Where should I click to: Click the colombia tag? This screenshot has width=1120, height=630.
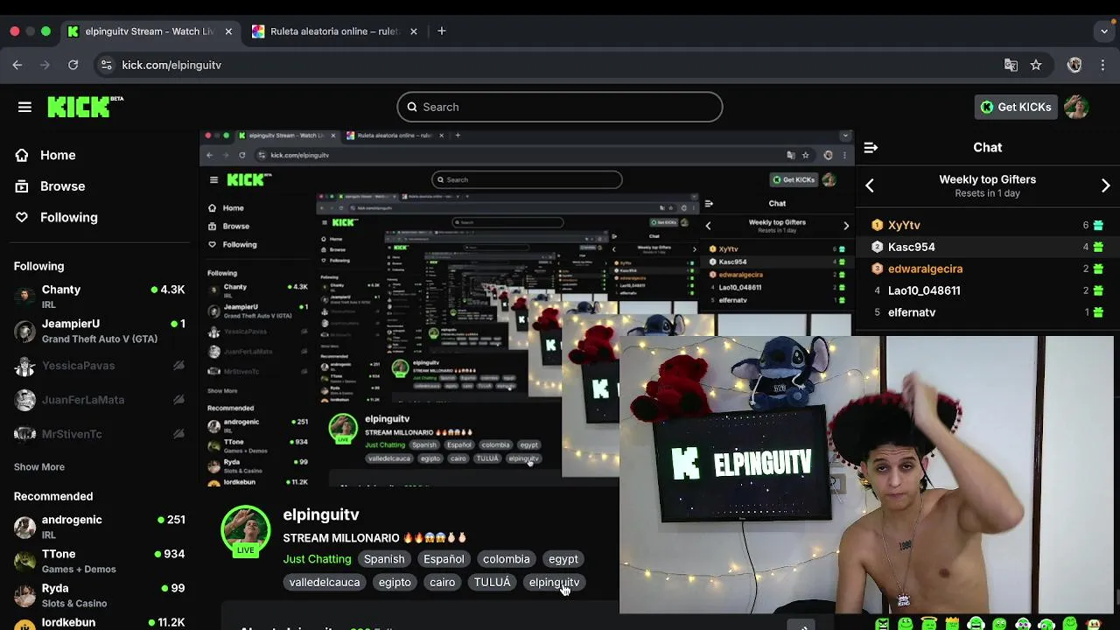pos(507,559)
